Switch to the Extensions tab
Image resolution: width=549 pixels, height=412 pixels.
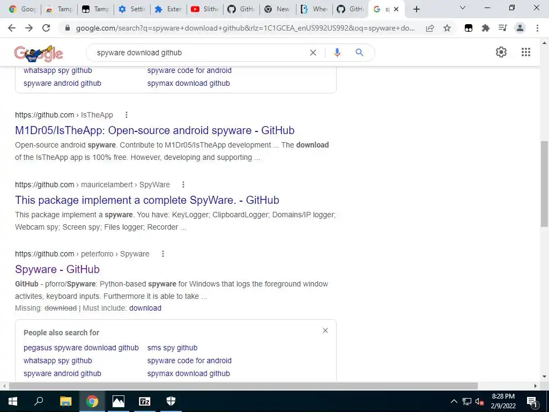(168, 9)
